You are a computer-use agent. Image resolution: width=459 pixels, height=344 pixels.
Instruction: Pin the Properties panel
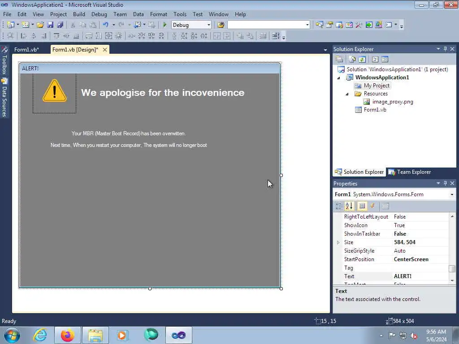(445, 183)
